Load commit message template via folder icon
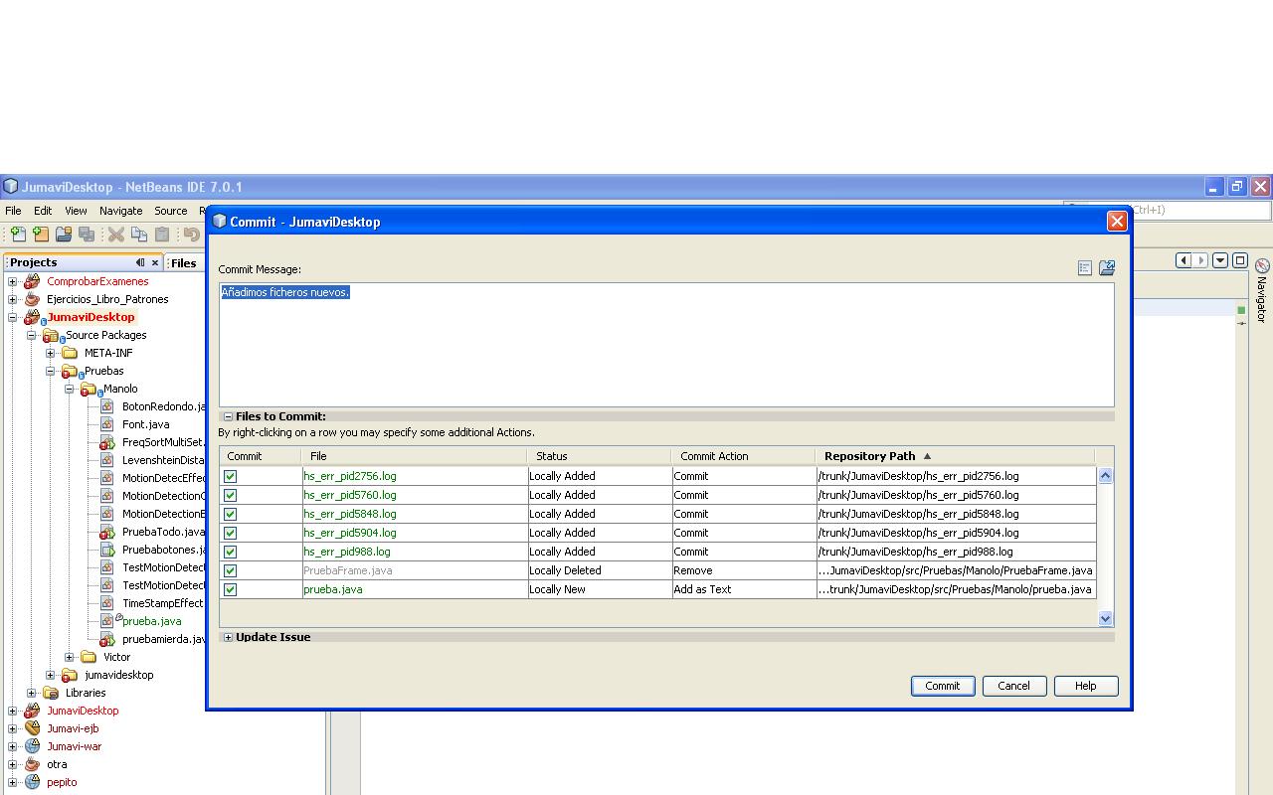Screen dimensions: 1273x795 point(1108,267)
